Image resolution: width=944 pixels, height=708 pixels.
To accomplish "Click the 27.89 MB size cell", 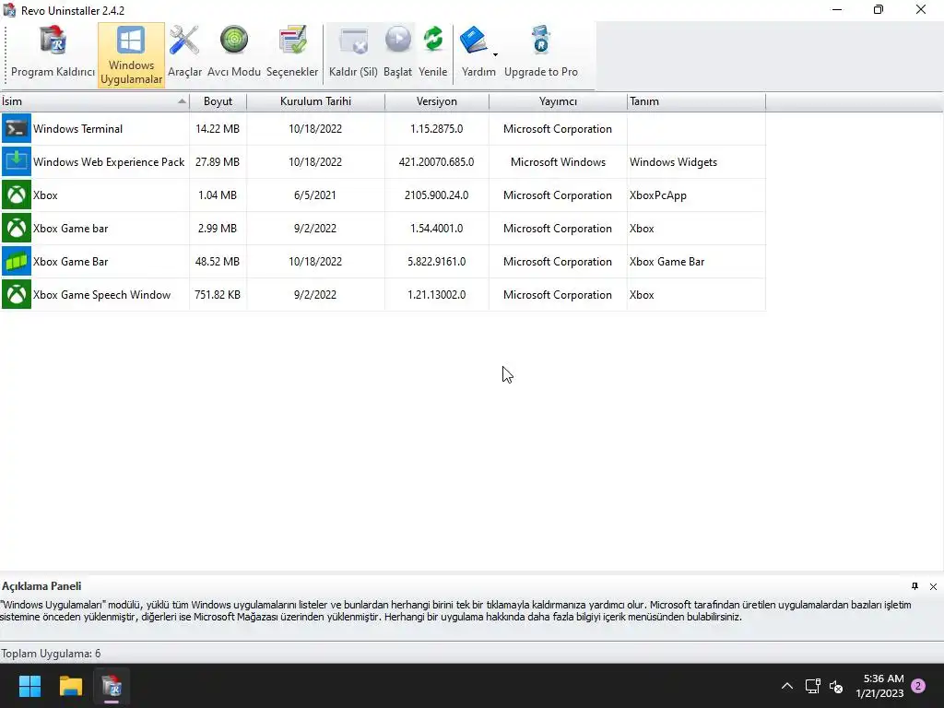I will pos(218,162).
